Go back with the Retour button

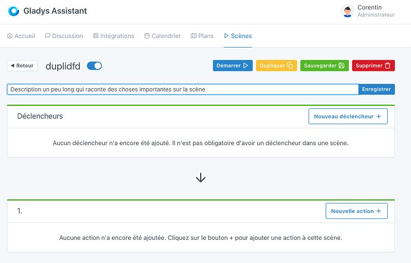pos(22,65)
